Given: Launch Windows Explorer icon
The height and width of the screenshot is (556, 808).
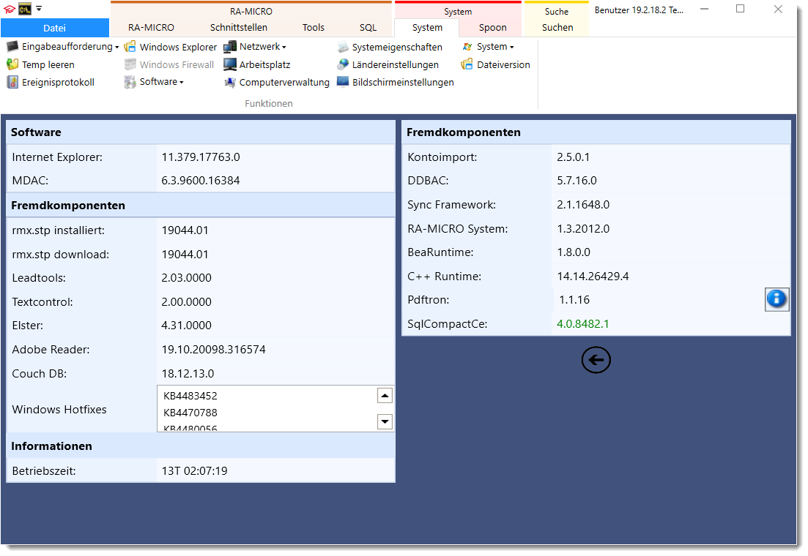Looking at the screenshot, I should tap(130, 47).
